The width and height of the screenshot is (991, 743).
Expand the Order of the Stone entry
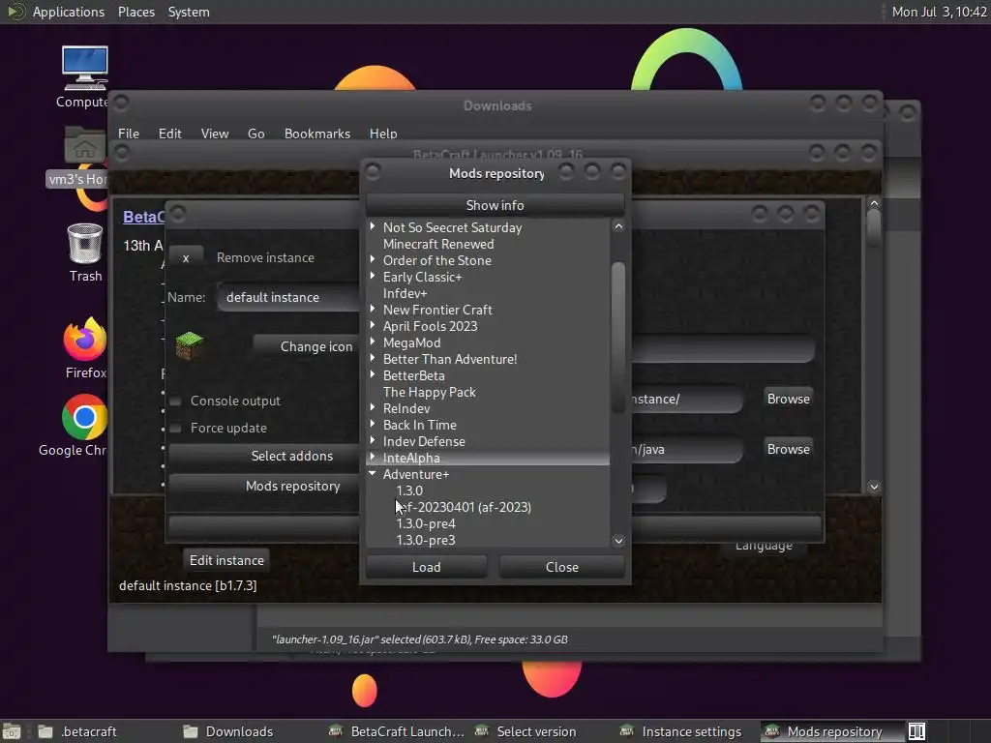click(373, 259)
